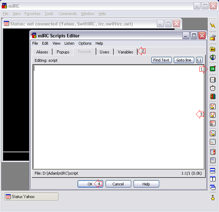The height and width of the screenshot is (212, 219).
Task: Open the URL List icon
Action: 213,160
